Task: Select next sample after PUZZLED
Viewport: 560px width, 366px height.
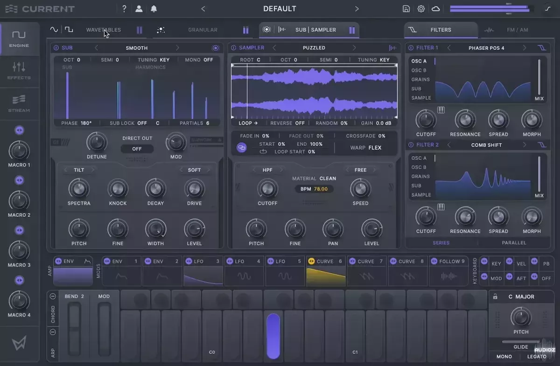Action: 354,48
